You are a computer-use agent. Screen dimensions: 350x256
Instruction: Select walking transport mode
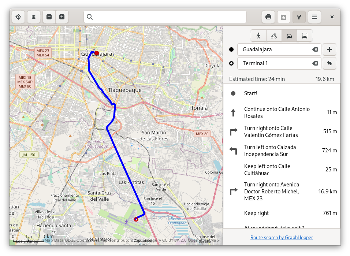(258, 36)
